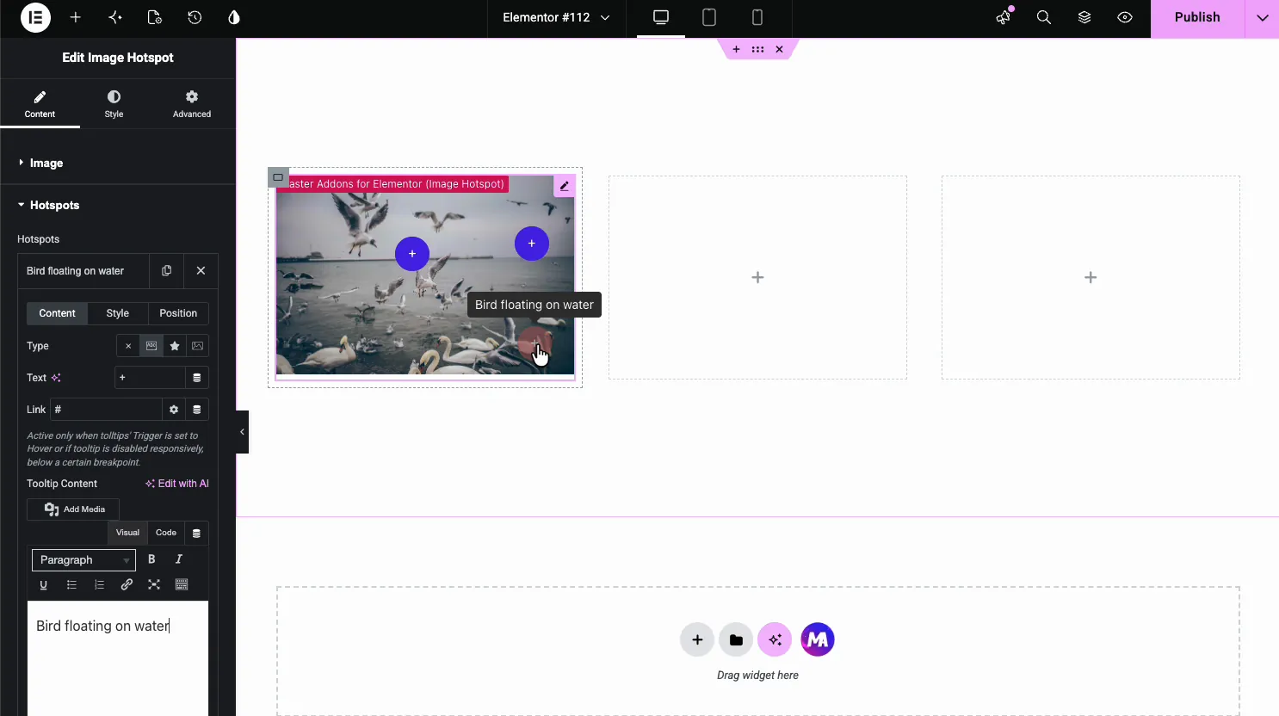The image size is (1279, 716).
Task: Open dynamic tags for Tooltip Content
Action: coord(196,534)
